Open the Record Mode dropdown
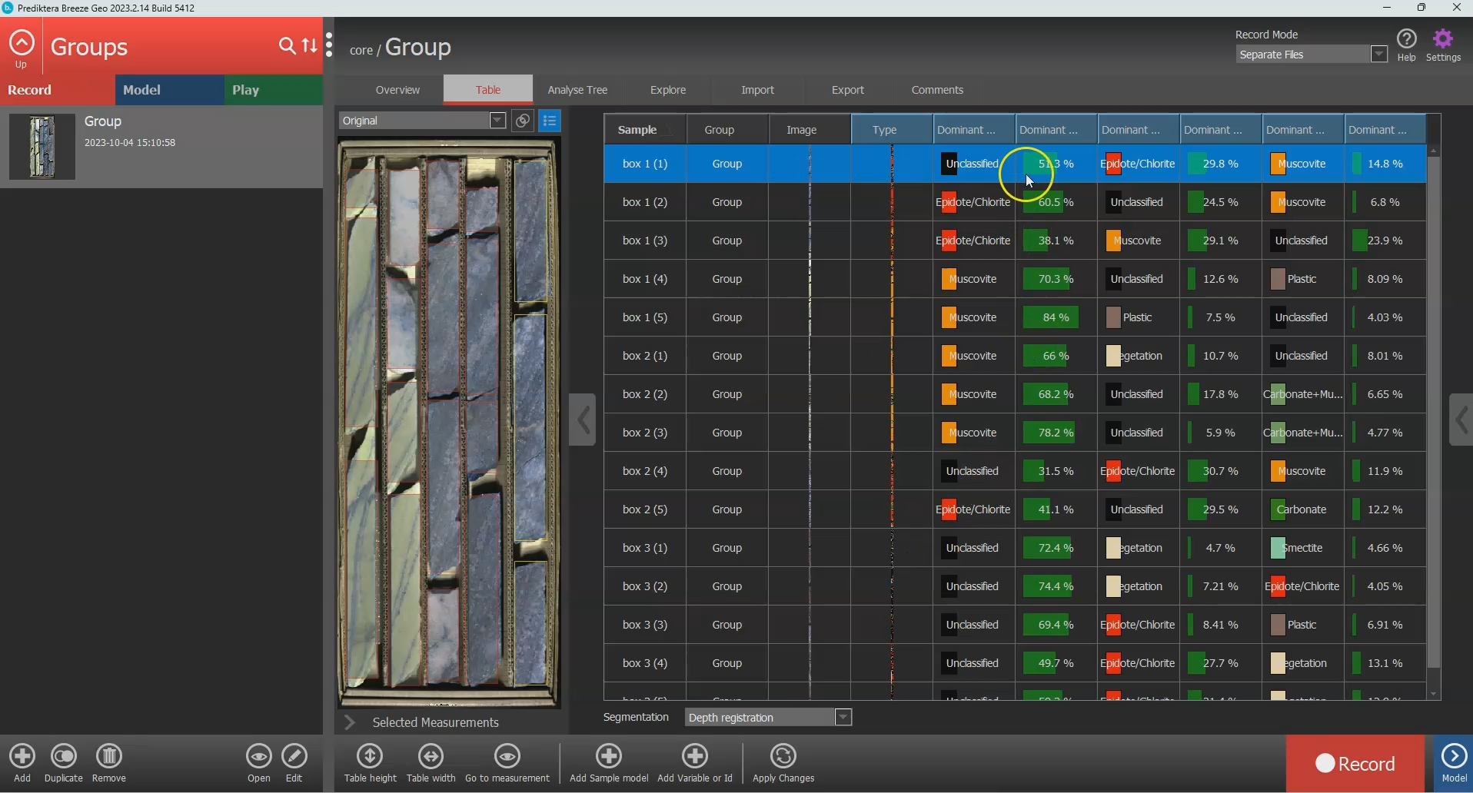 pos(1379,55)
